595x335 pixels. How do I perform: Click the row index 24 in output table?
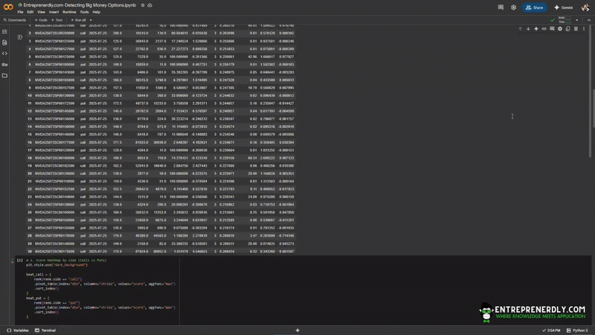point(30,205)
